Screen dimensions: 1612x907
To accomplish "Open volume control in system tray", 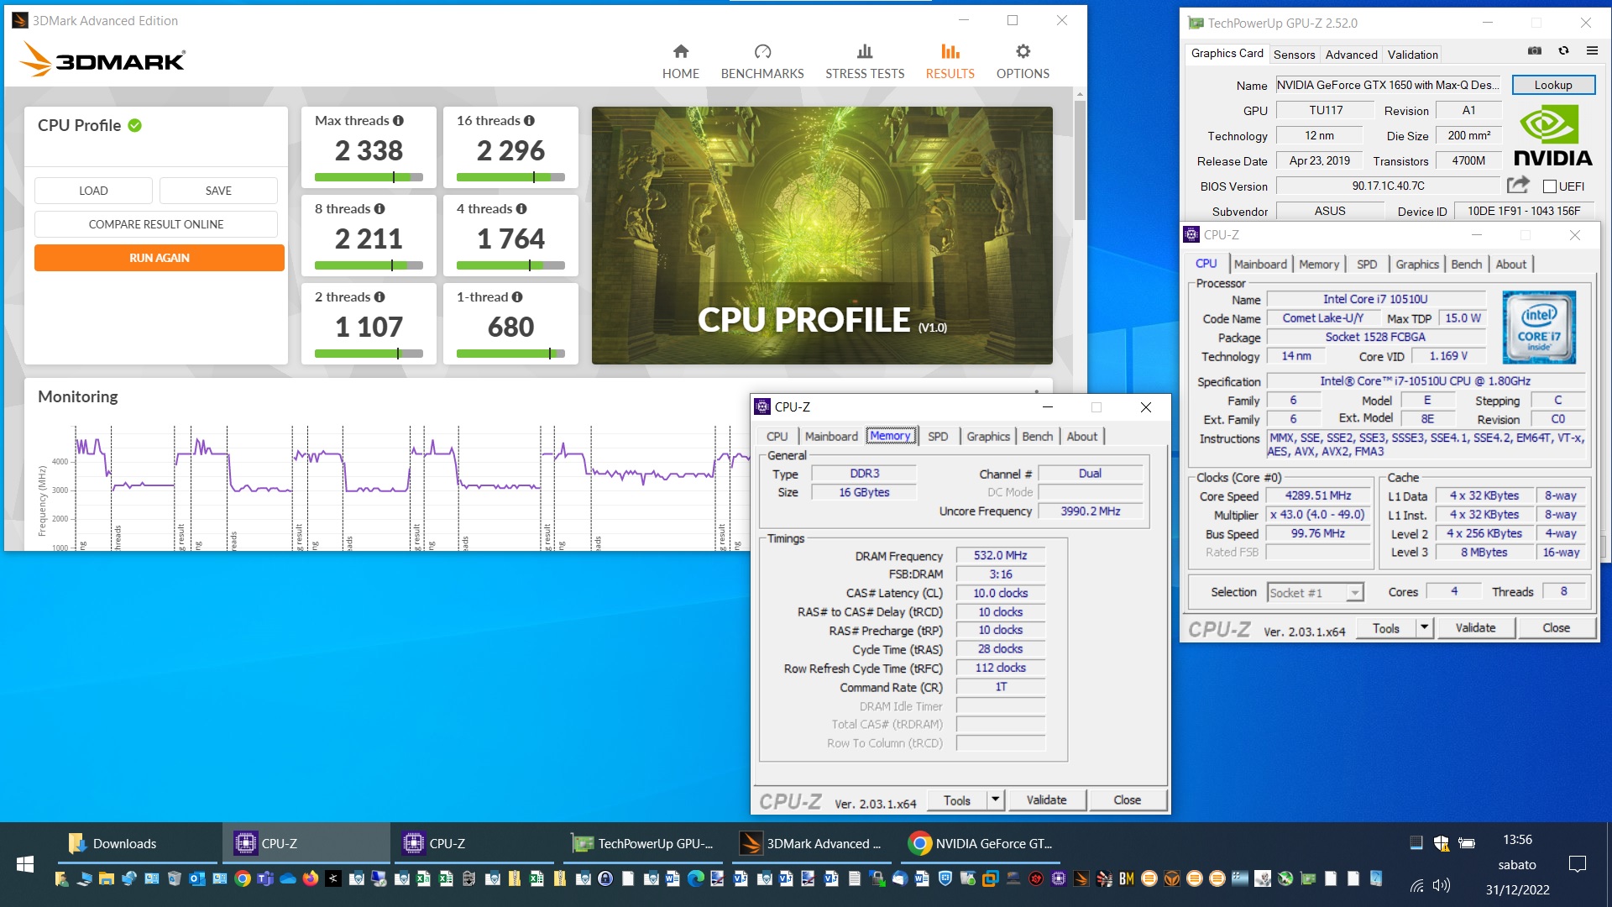I will pyautogui.click(x=1442, y=885).
